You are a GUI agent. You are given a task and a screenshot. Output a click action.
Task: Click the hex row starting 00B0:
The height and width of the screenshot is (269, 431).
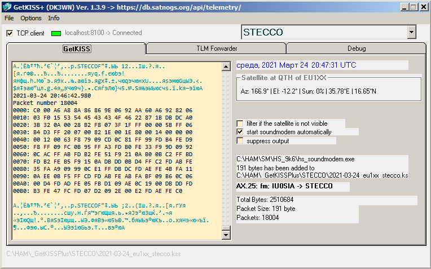[x=98, y=191]
